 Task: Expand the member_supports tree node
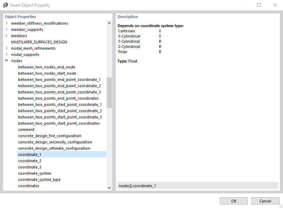[x=6, y=30]
